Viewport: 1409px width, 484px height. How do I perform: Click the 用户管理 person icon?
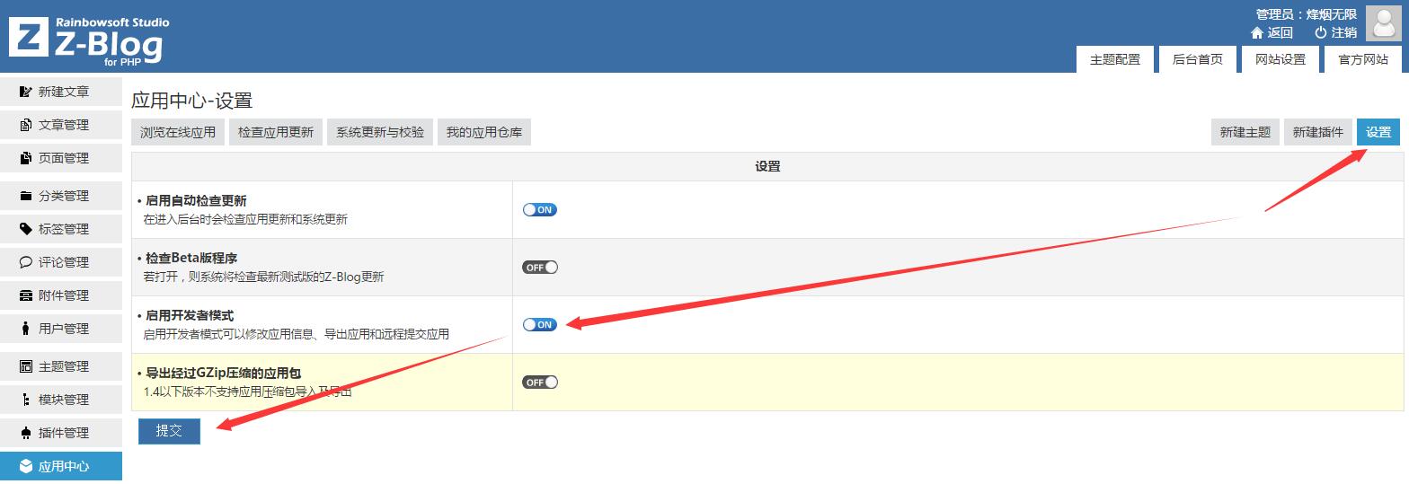26,329
